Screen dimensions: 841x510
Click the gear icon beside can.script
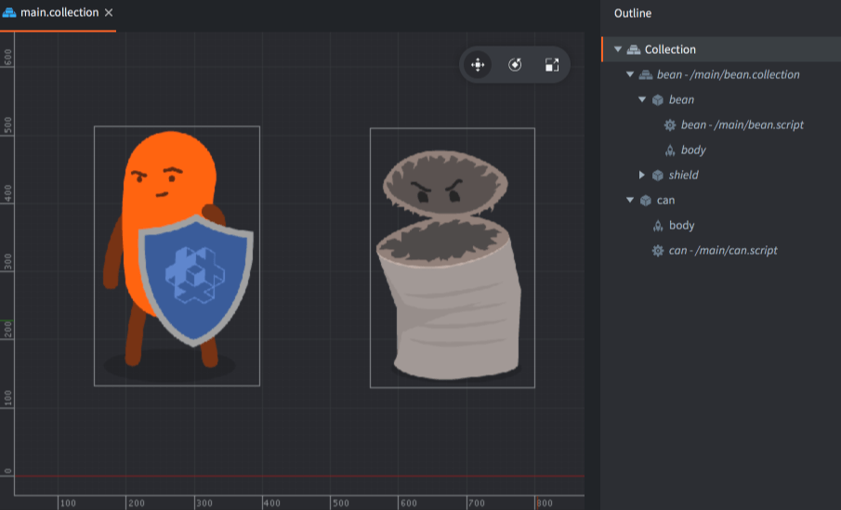tap(657, 250)
